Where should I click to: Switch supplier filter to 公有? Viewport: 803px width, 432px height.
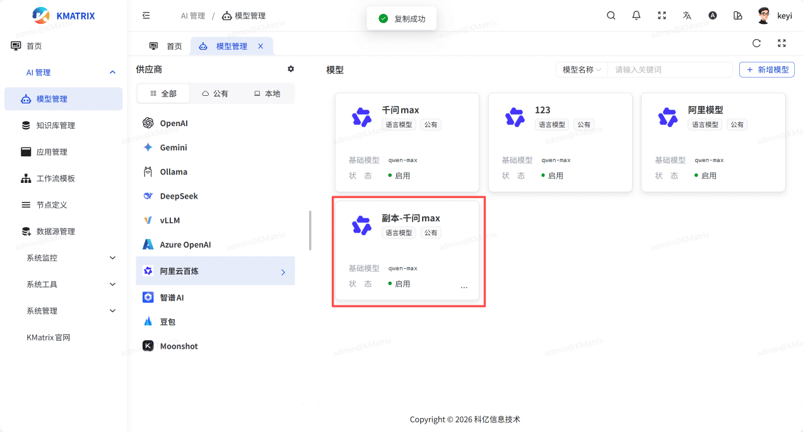[x=215, y=93]
